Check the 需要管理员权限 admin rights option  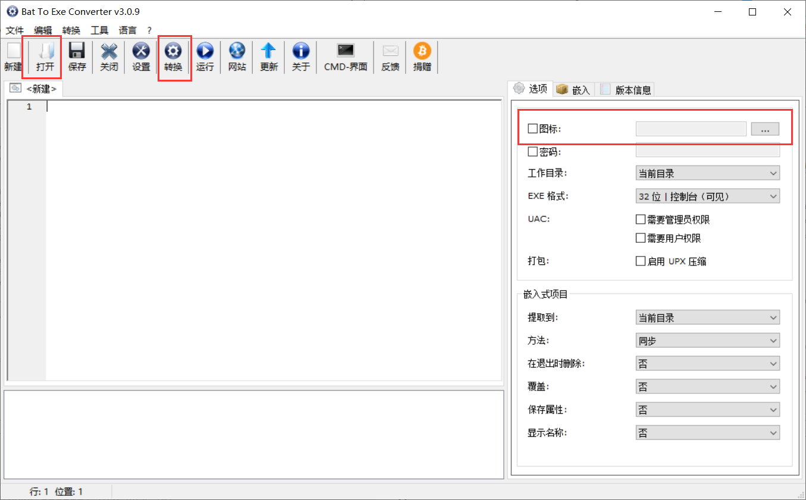641,219
